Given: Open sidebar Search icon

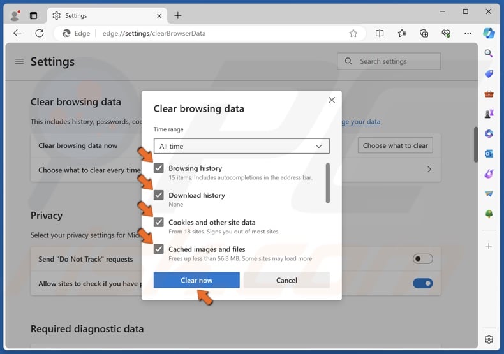Looking at the screenshot, I should pyautogui.click(x=489, y=54).
